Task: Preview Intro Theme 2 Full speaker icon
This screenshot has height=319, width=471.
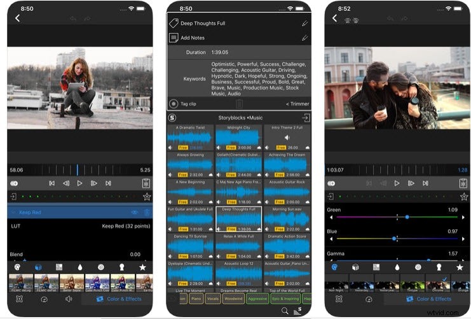Action: click(x=287, y=138)
